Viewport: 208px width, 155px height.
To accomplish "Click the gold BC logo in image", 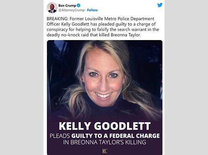I will [x=105, y=151].
